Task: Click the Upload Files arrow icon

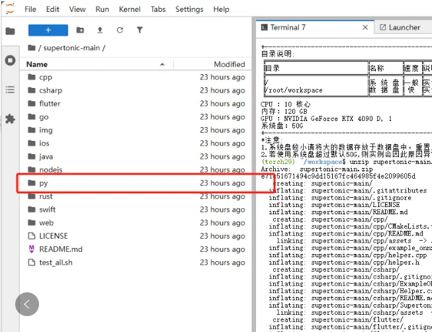Action: click(x=100, y=30)
